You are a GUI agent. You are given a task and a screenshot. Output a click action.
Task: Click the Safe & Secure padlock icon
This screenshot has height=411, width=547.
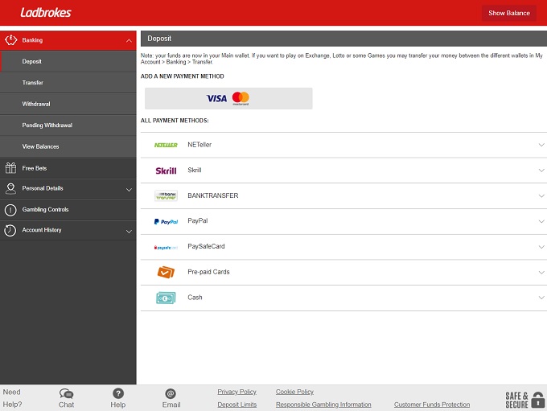tap(538, 400)
